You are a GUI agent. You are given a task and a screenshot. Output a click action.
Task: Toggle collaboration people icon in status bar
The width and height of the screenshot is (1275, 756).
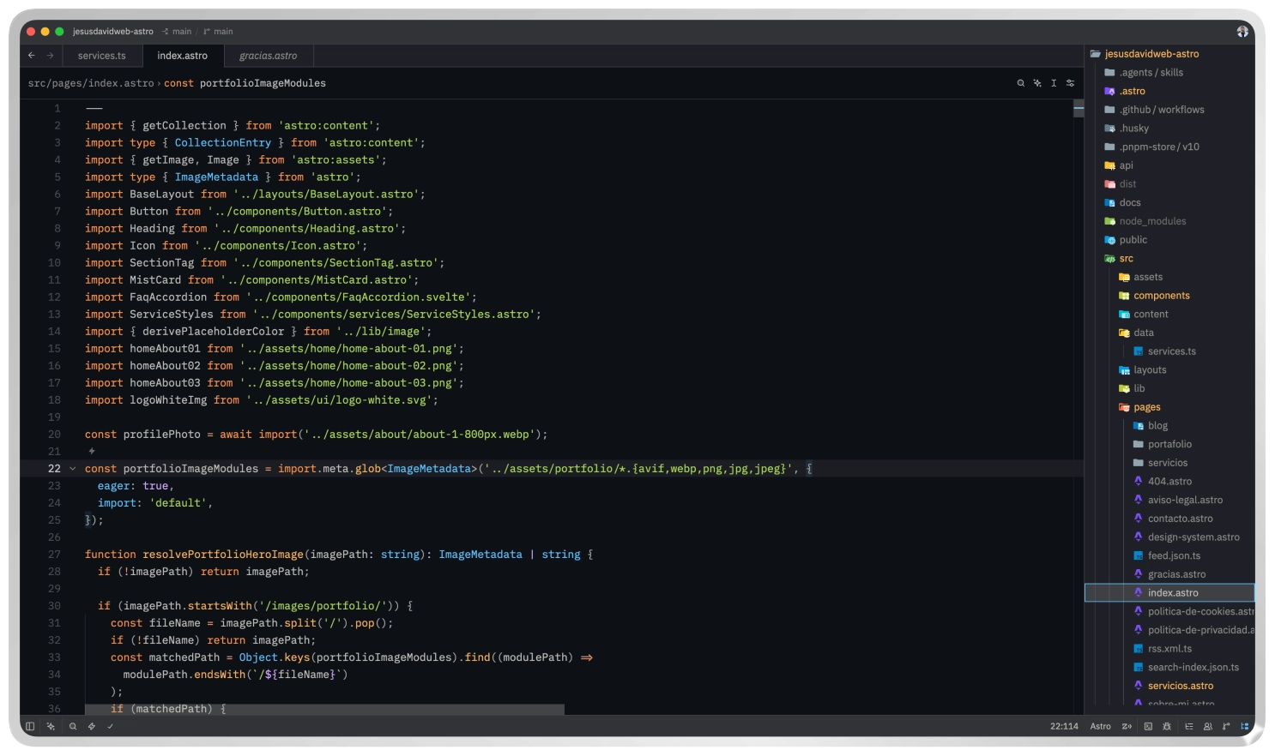tap(1208, 726)
